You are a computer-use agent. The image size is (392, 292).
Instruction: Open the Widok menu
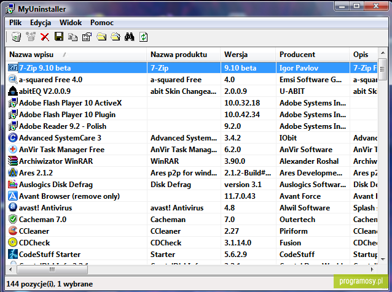pos(71,23)
